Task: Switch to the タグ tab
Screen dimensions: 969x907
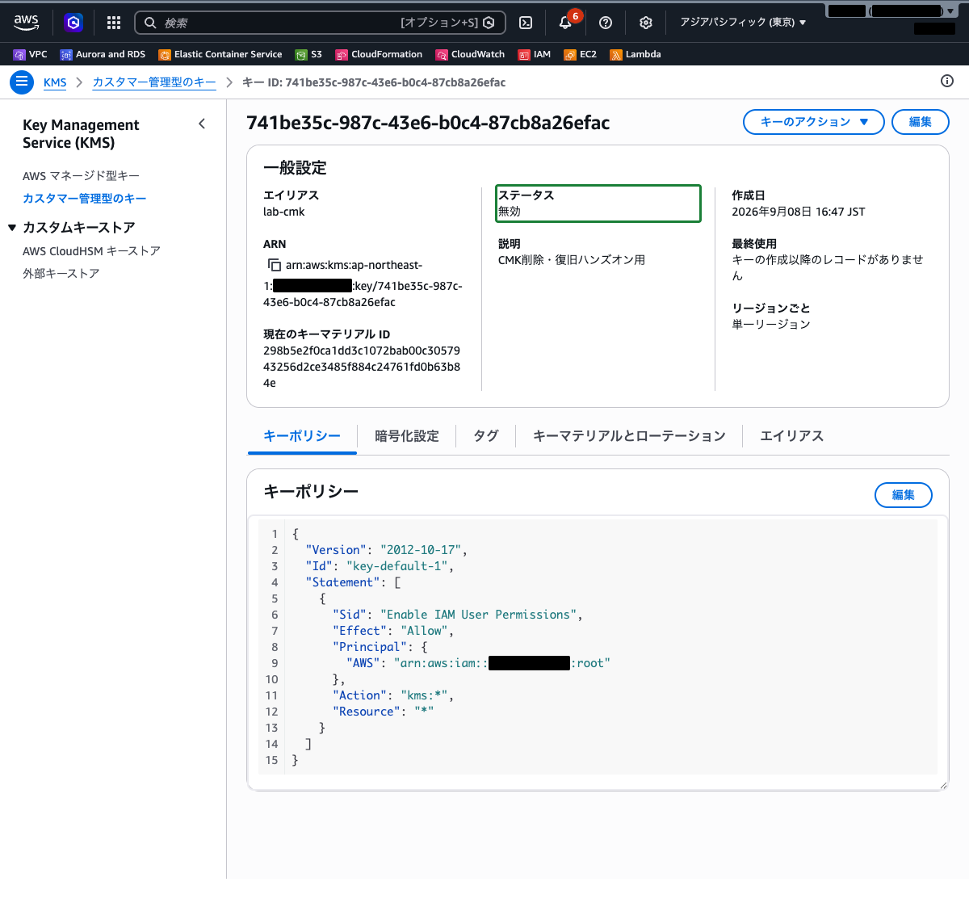Action: click(x=486, y=436)
